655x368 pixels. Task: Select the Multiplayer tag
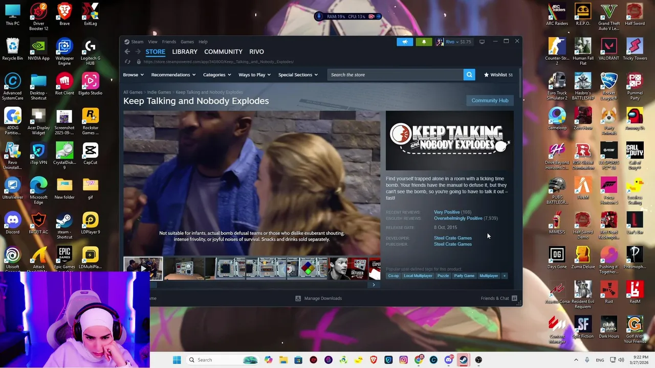tap(489, 276)
